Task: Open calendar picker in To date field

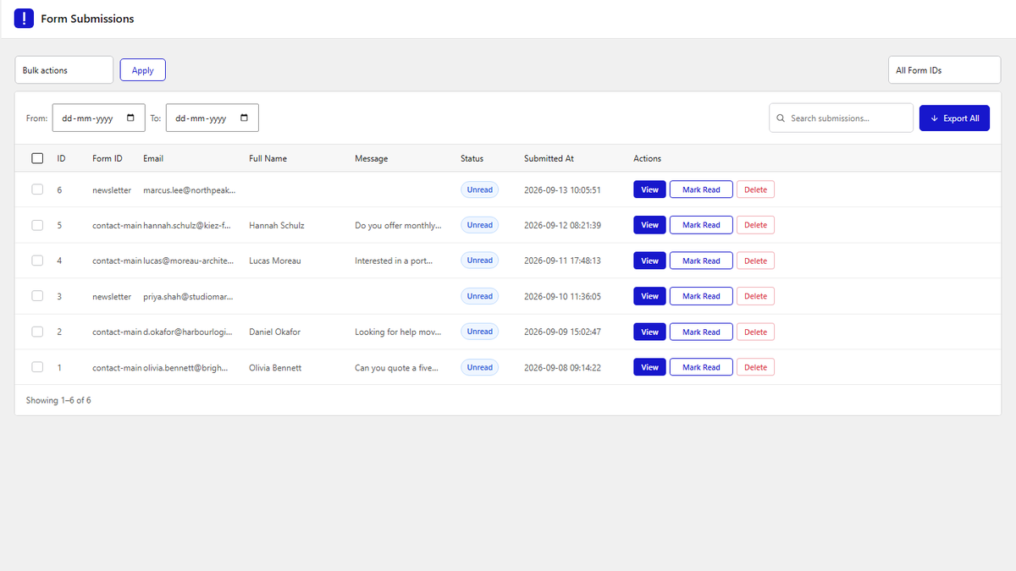Action: [244, 118]
